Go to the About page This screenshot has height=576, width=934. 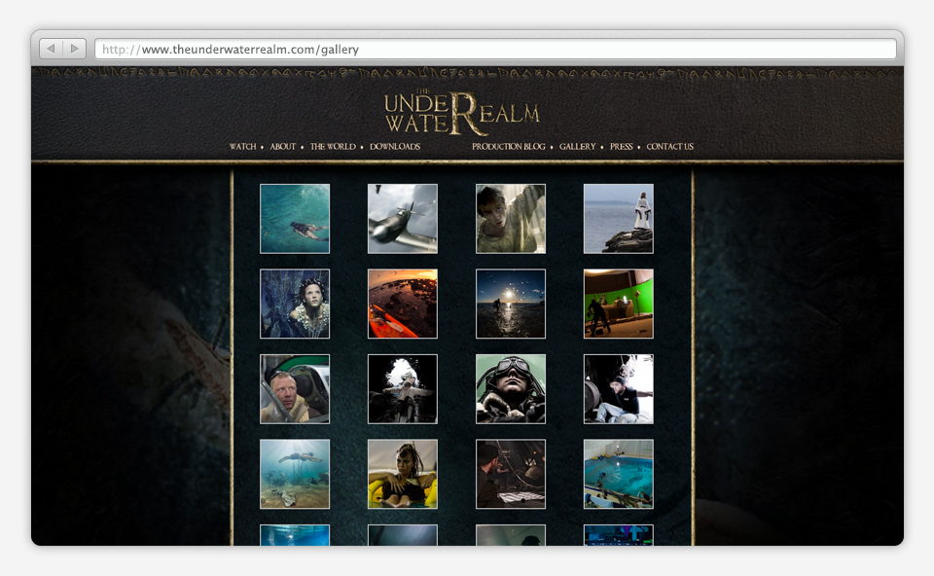(283, 147)
